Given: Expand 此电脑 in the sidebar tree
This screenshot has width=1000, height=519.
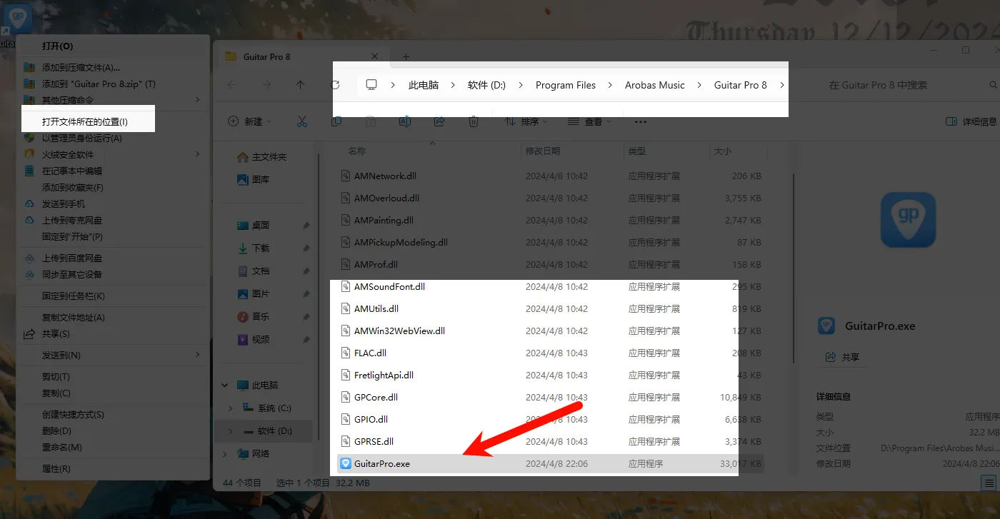Looking at the screenshot, I should (x=225, y=385).
